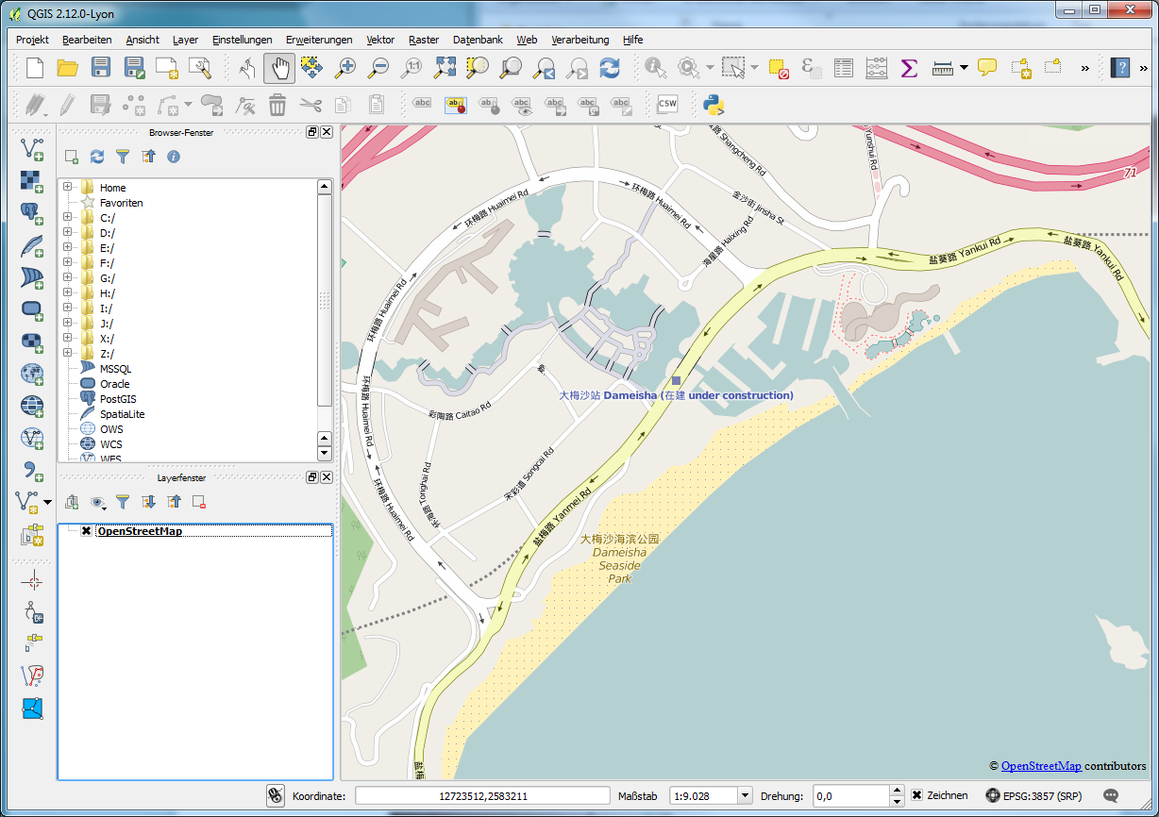
Task: Toggle extents and mouse position display
Action: pos(276,795)
